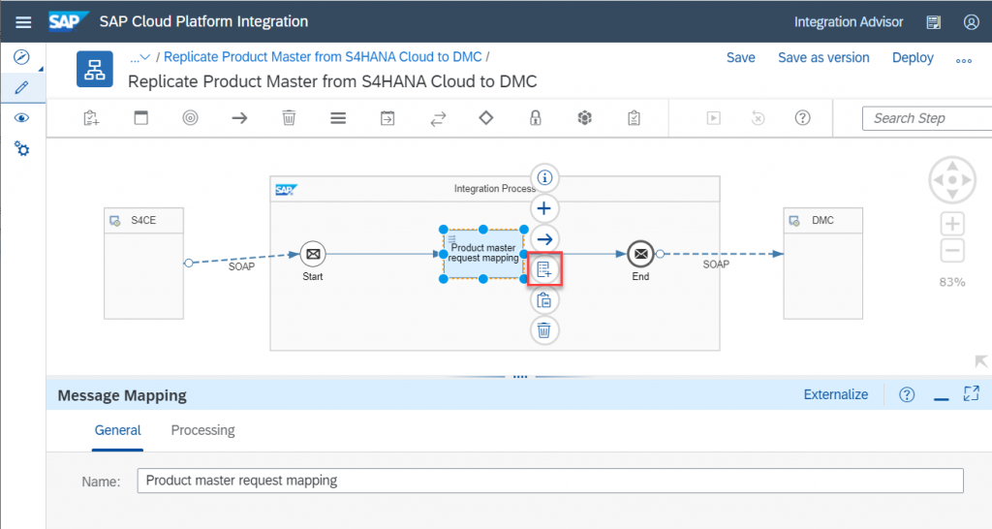Open the Persistence cube toolbar icon
Image resolution: width=992 pixels, height=529 pixels.
[x=584, y=117]
